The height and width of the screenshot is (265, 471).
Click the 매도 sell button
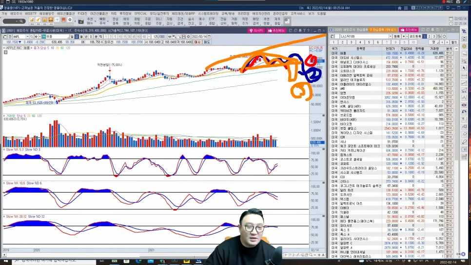207,42
